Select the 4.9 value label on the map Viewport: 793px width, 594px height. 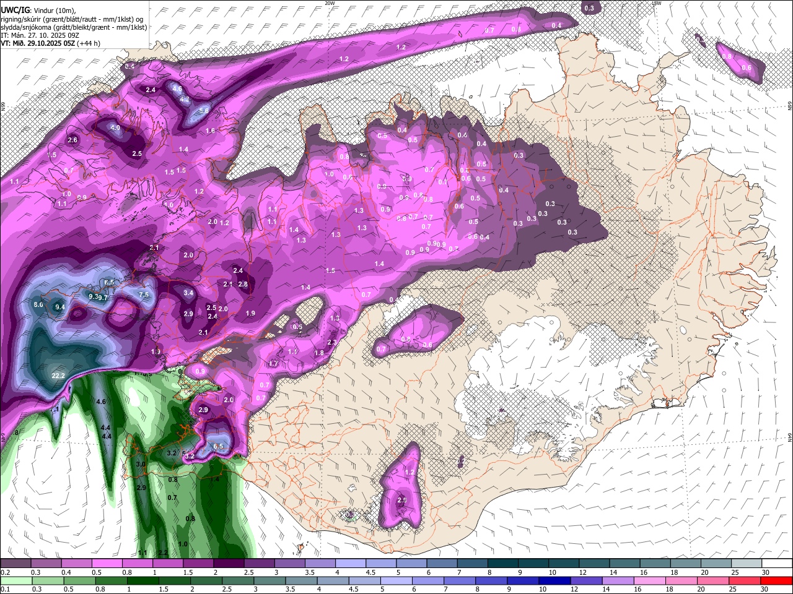point(115,127)
